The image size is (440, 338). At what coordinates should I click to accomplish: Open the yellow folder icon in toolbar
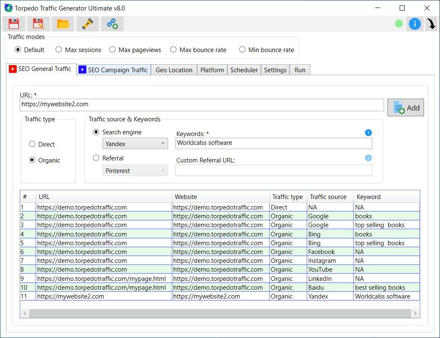(63, 24)
